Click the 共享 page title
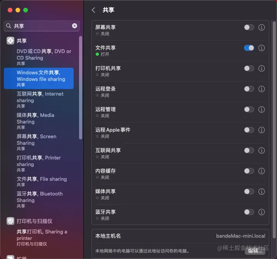The height and width of the screenshot is (259, 277). (x=108, y=10)
